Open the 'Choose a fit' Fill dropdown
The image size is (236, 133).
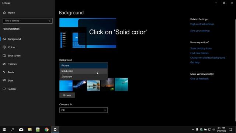84,110
